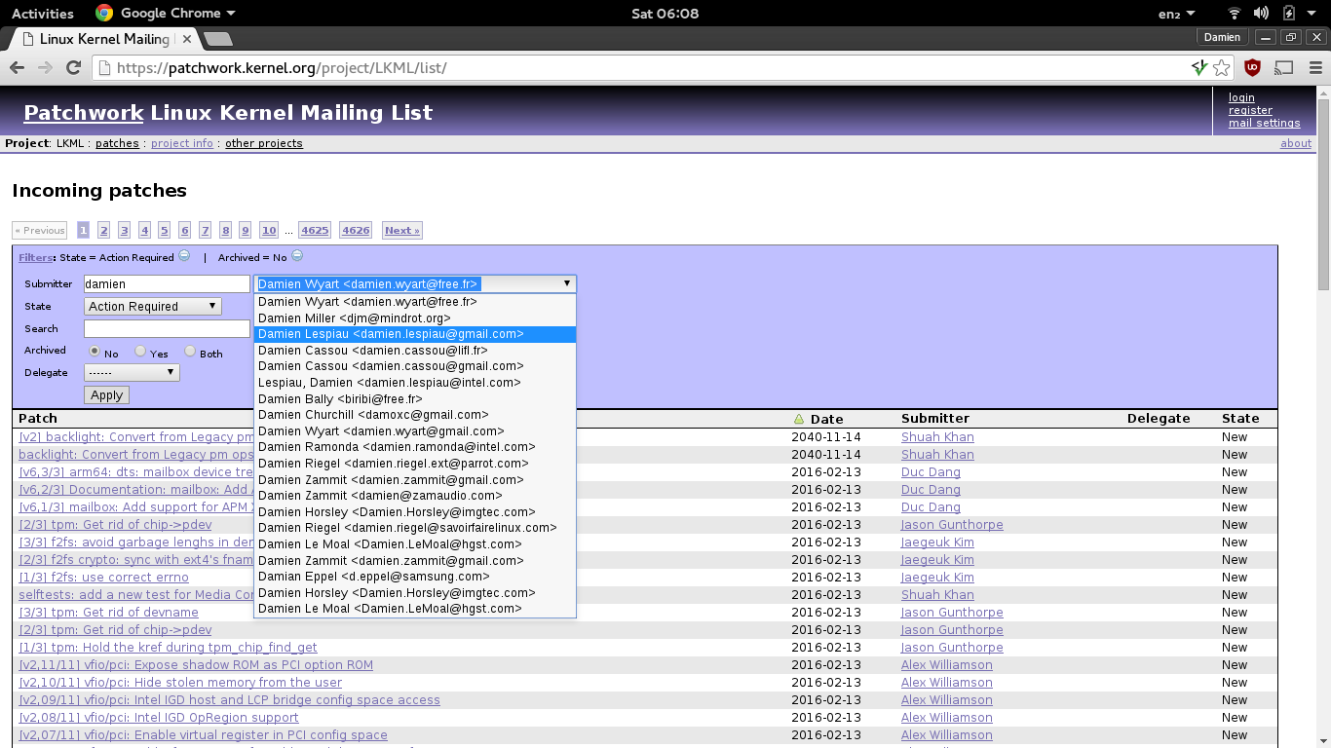The image size is (1331, 748).
Task: Click the login link
Action: pos(1241,97)
